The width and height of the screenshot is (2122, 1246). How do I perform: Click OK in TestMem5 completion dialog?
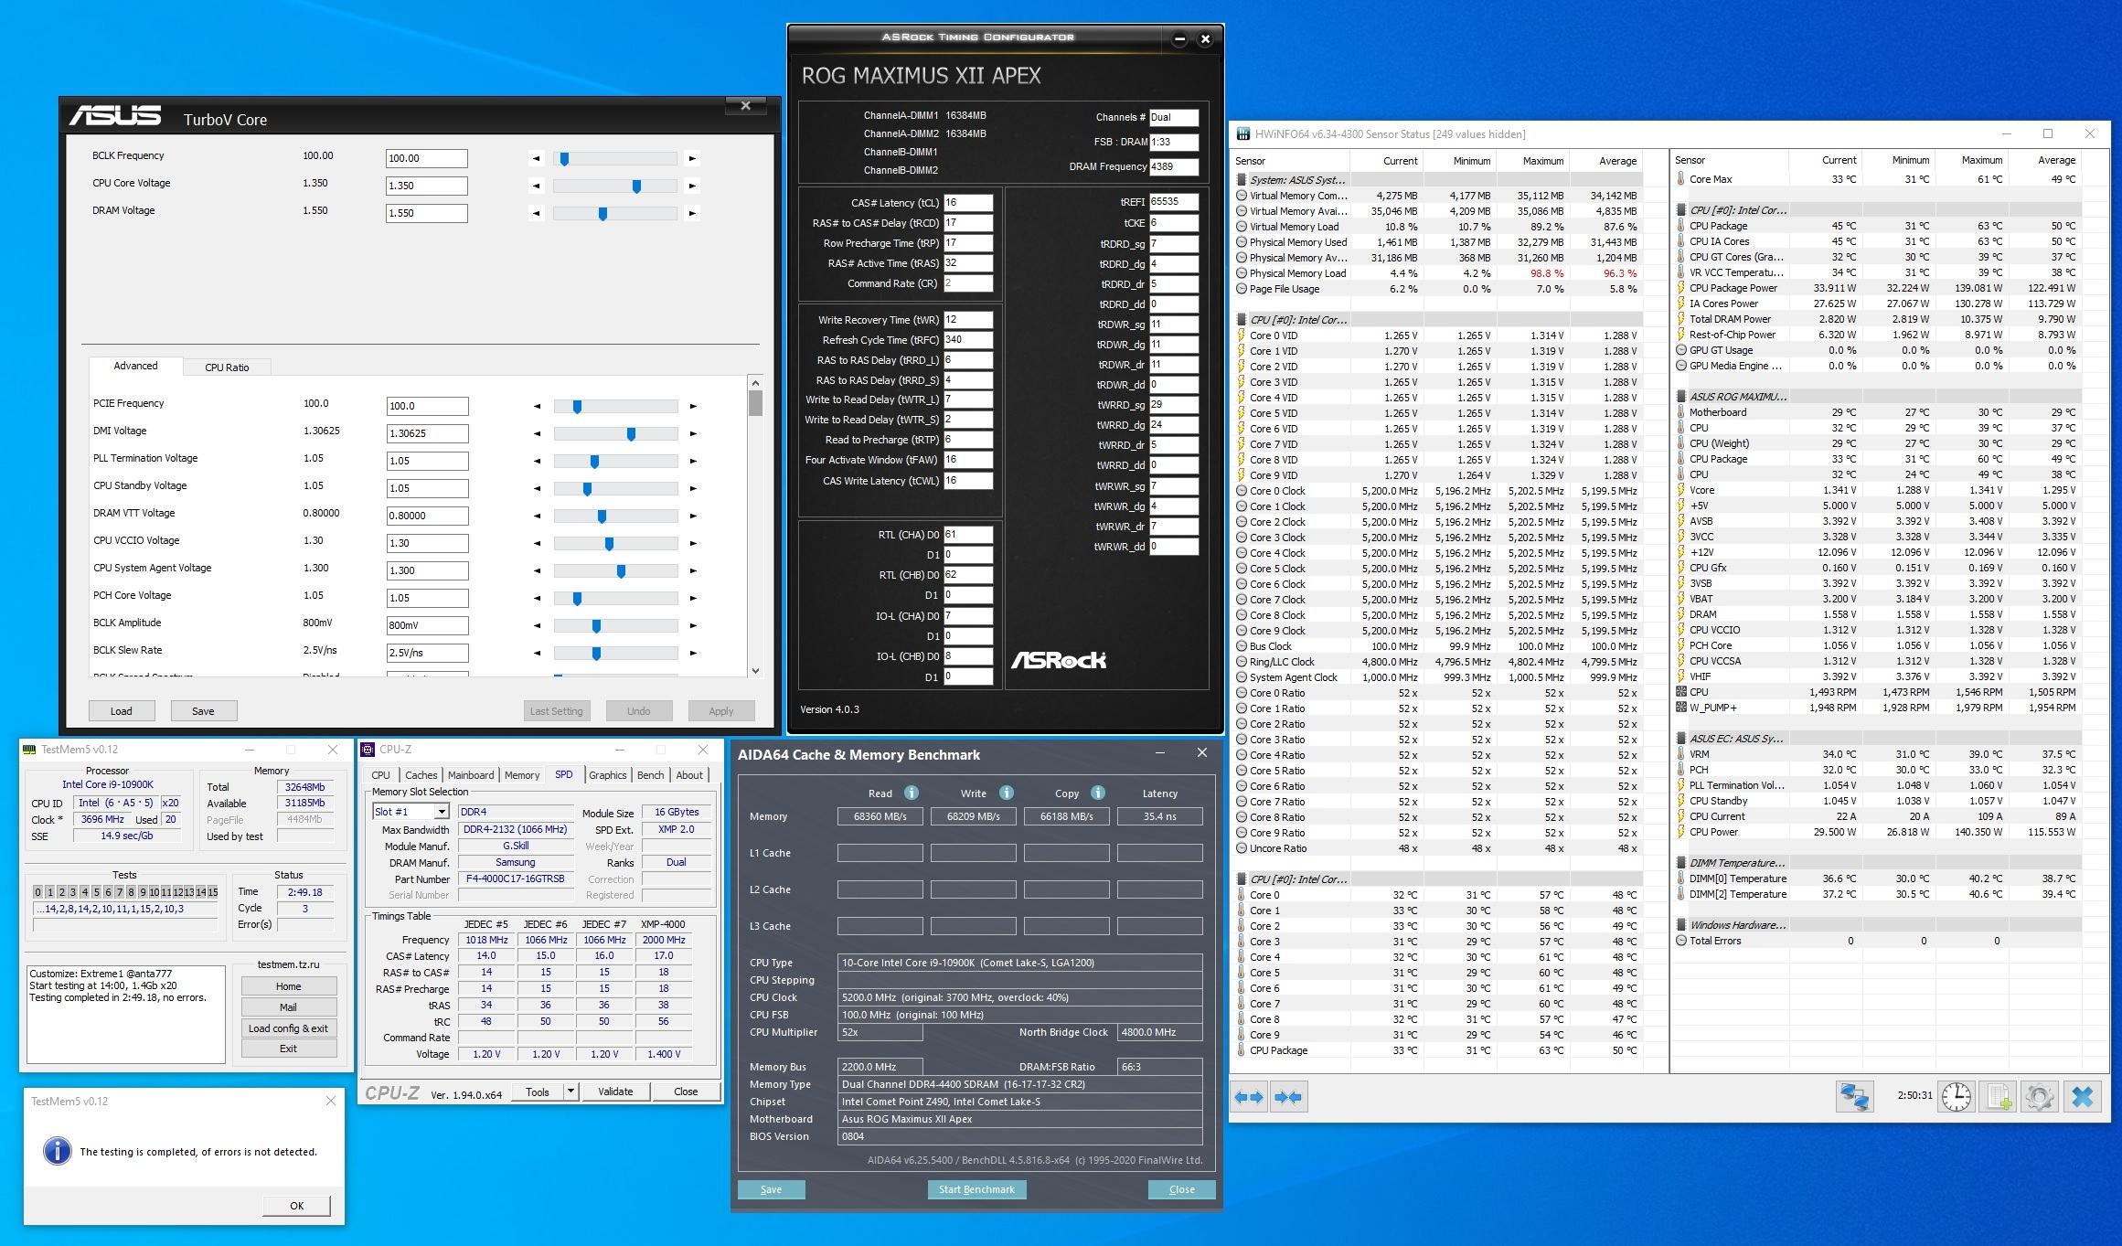point(296,1205)
